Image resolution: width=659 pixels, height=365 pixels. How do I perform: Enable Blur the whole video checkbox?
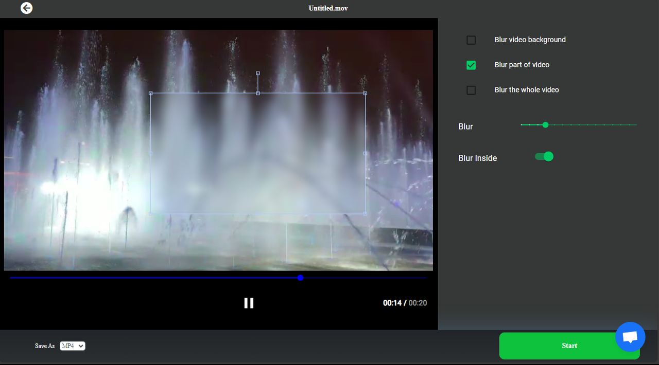[471, 90]
